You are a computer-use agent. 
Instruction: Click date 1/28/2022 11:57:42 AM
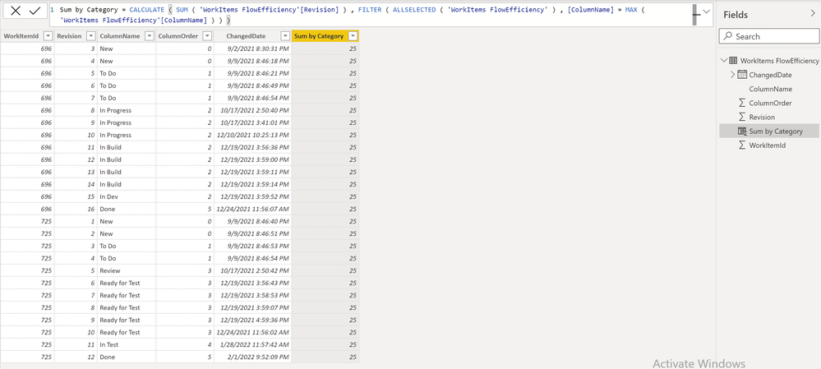coord(255,345)
